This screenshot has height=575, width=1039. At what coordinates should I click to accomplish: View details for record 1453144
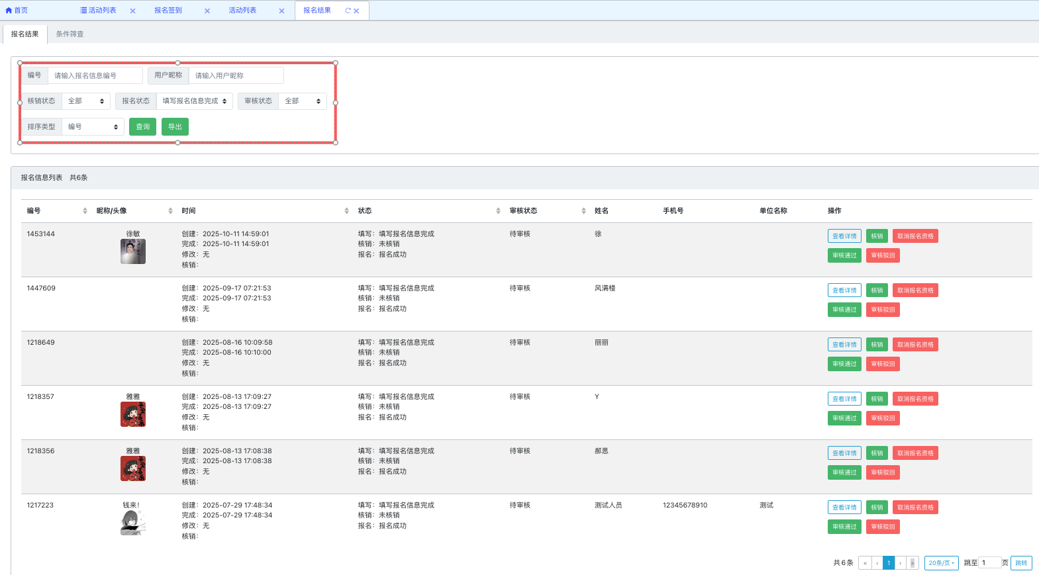pos(844,236)
